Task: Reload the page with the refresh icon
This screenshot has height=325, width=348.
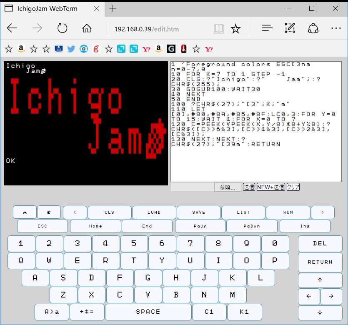Action: (x=62, y=28)
